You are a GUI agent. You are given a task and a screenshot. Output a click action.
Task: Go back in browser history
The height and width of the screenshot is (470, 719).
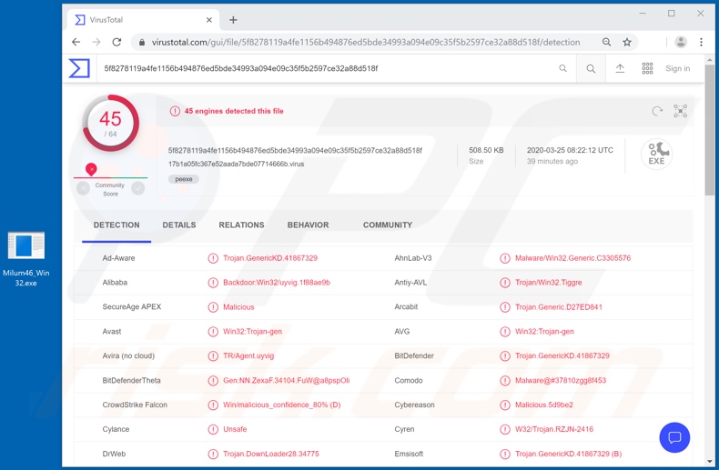point(76,42)
